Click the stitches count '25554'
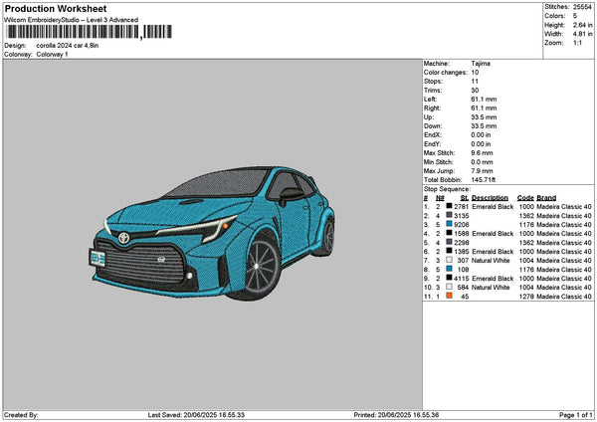This screenshot has width=597, height=422. pos(582,7)
